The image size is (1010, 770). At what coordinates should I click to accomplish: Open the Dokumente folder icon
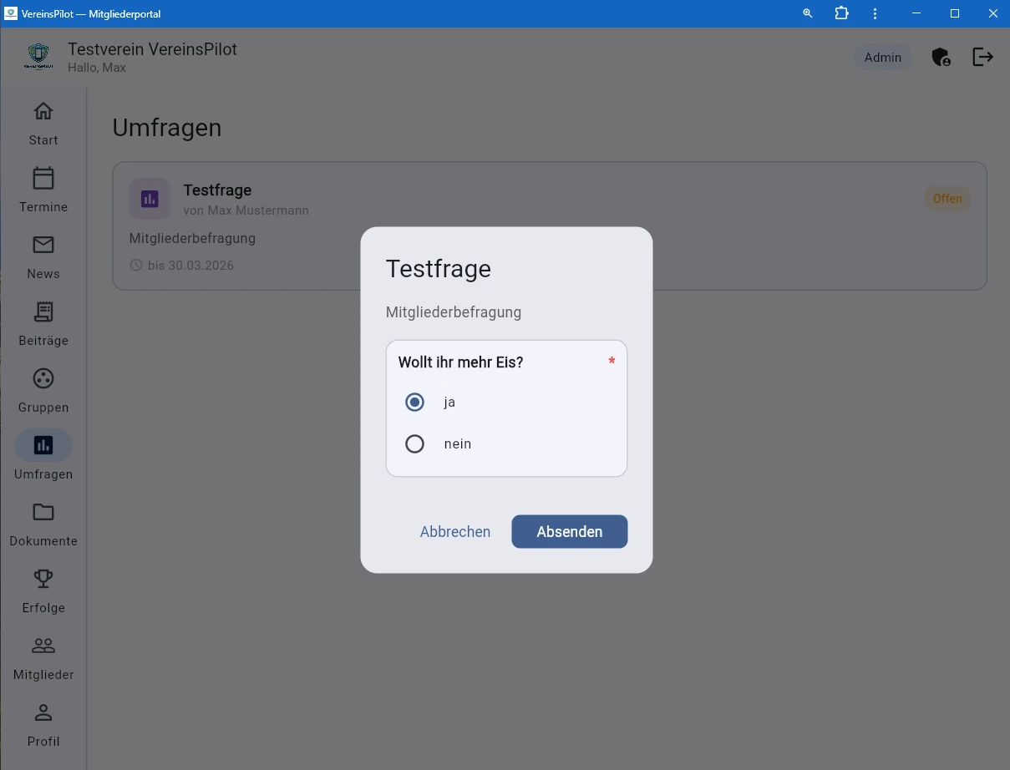click(43, 512)
